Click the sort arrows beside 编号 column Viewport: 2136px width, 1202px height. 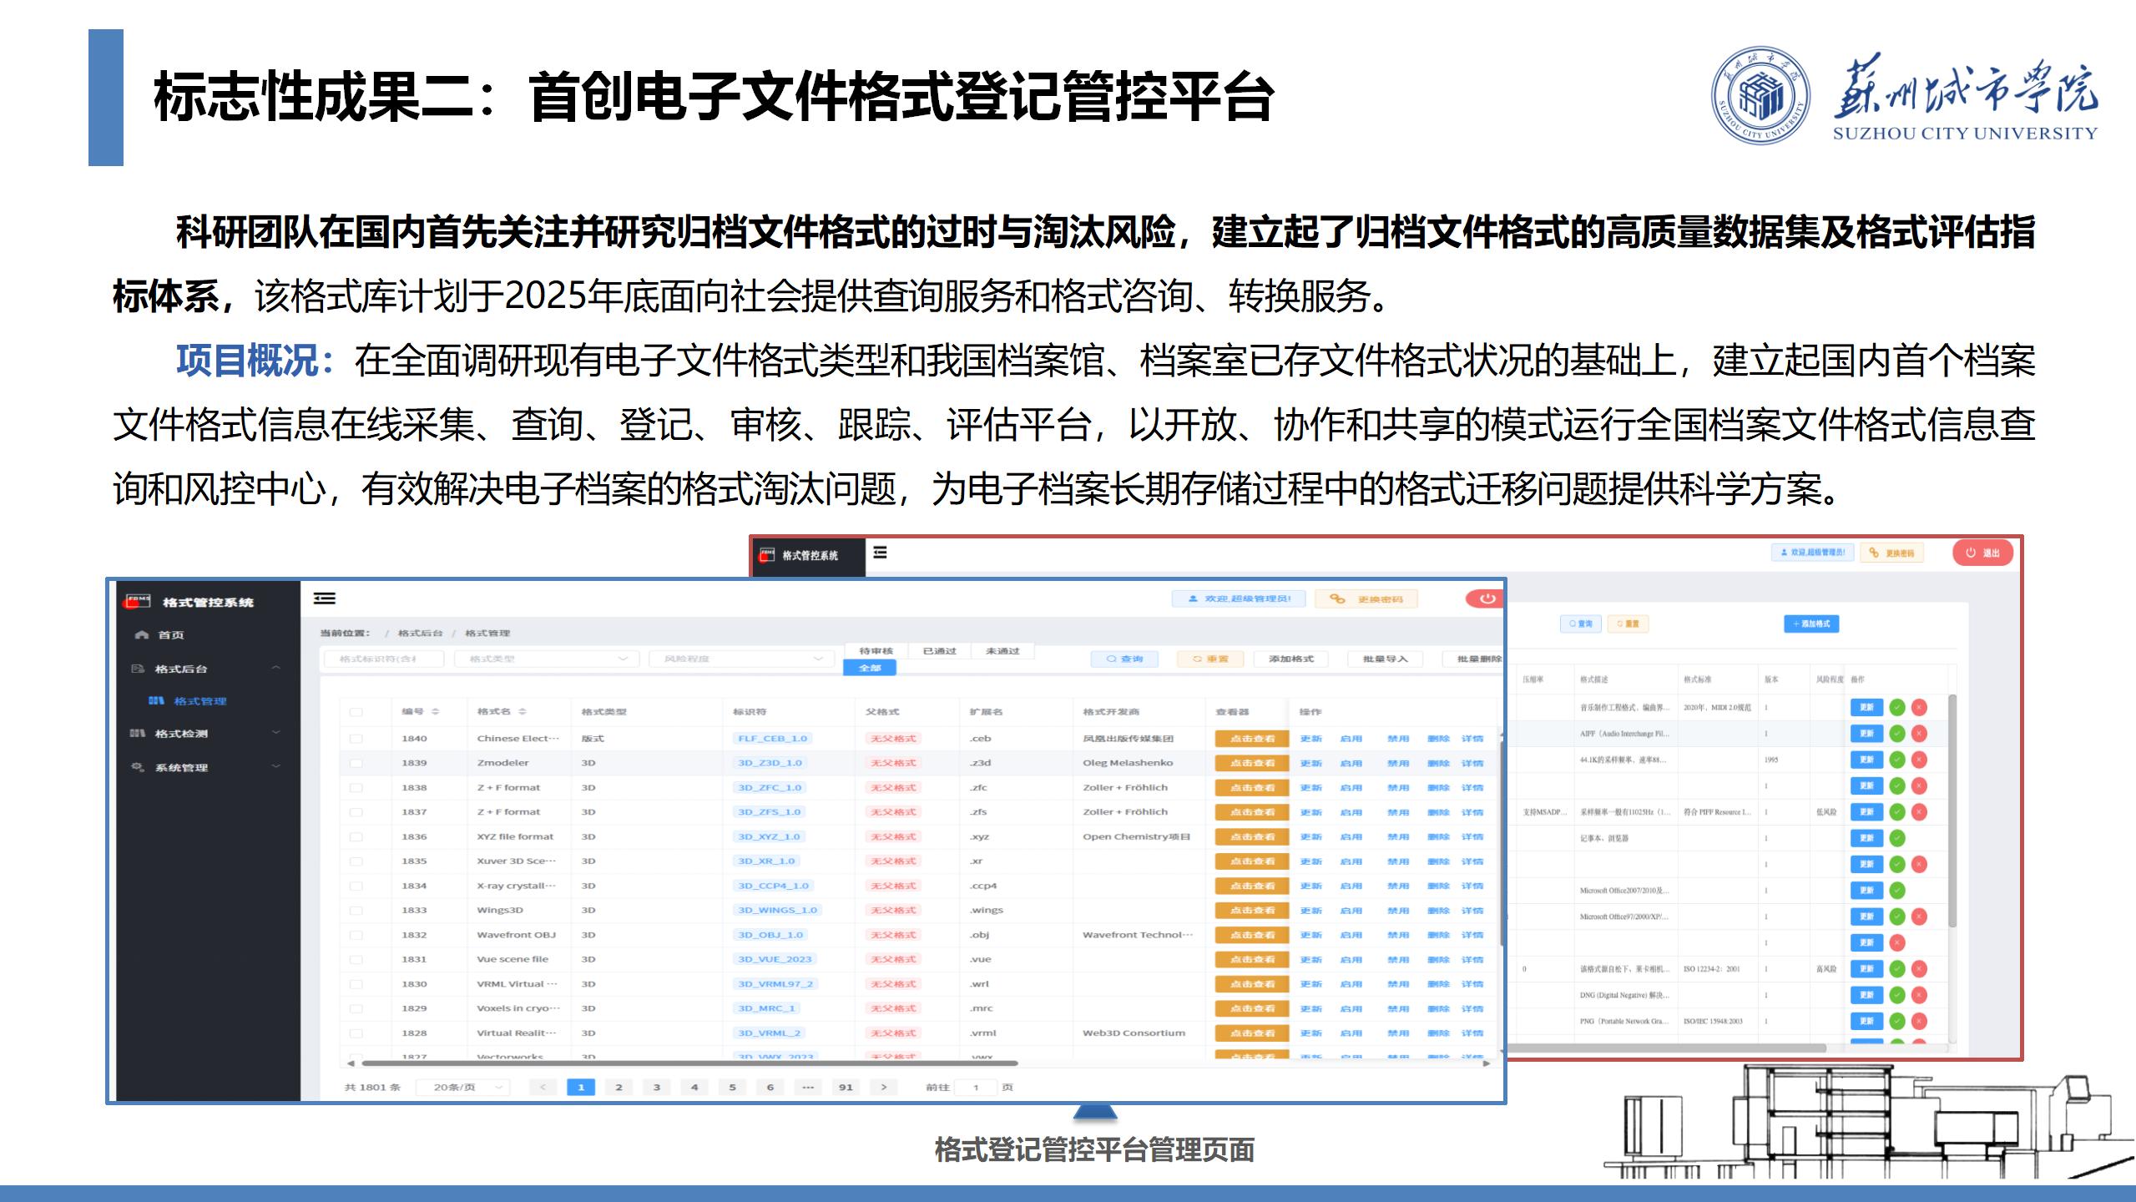coord(436,712)
